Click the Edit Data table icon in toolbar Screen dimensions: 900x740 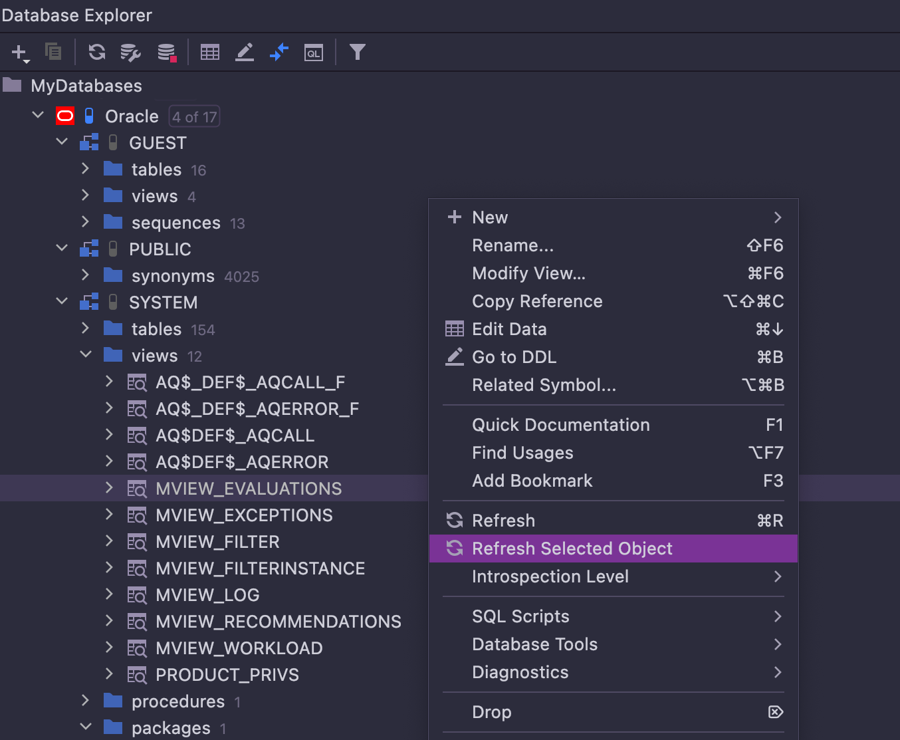pos(210,52)
